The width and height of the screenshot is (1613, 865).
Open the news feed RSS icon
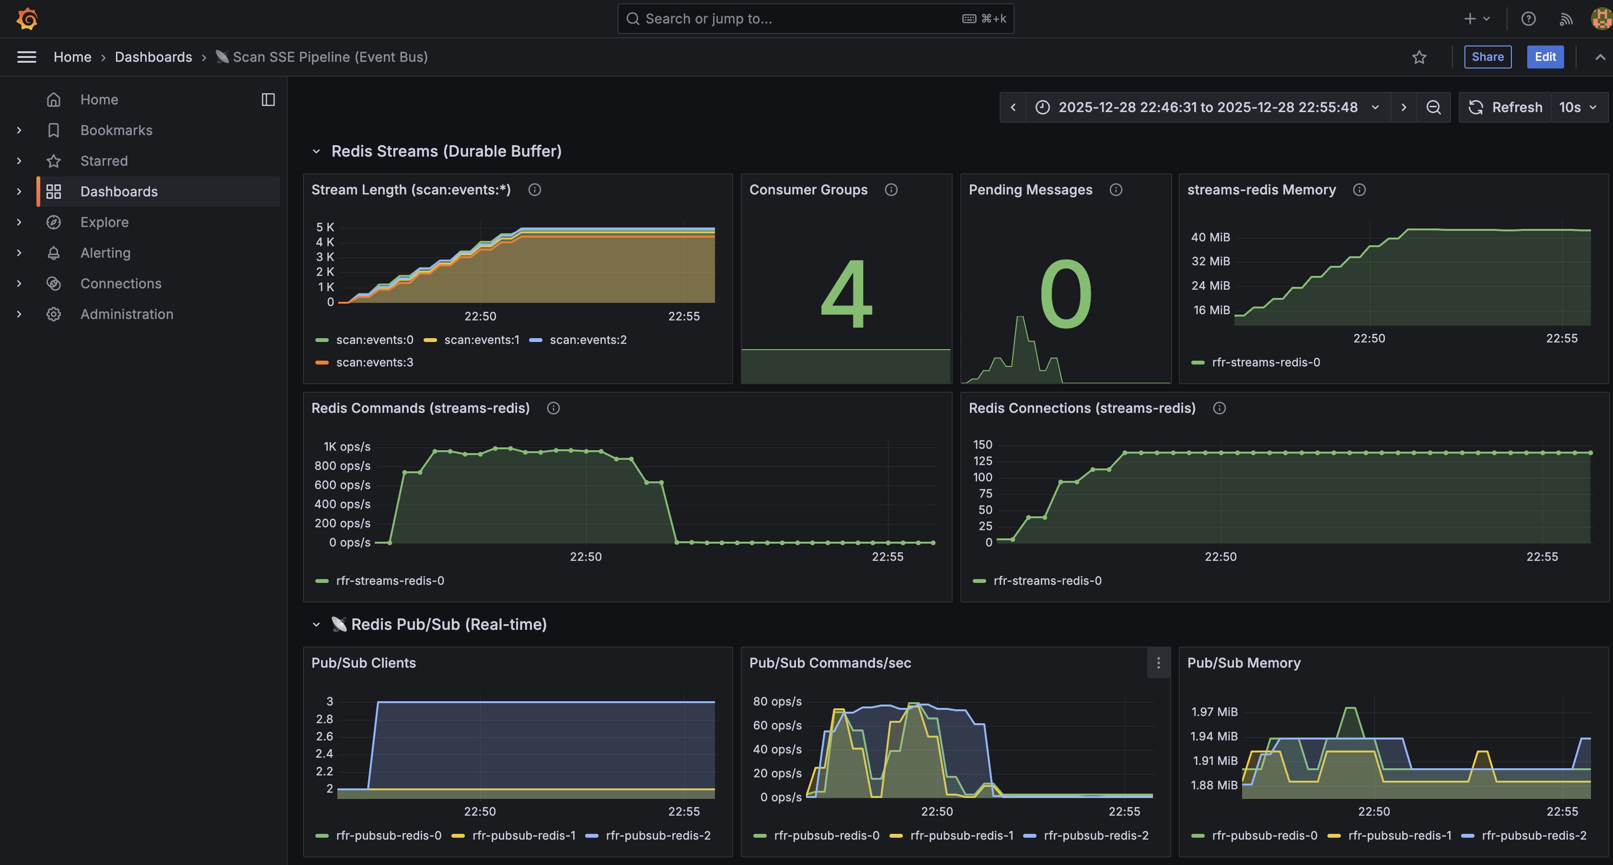[x=1566, y=19]
